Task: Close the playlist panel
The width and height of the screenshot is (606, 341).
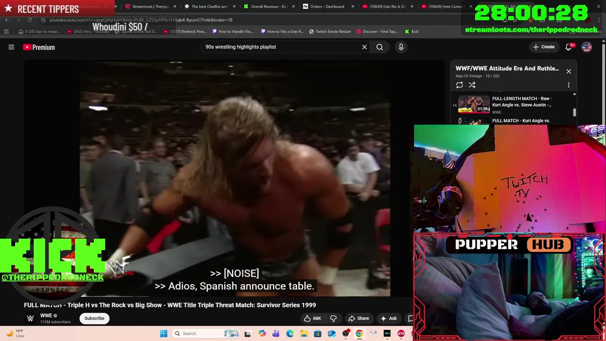Action: [569, 71]
